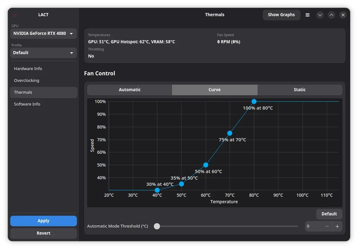Go to the Overclocking section
Image resolution: width=358 pixels, height=249 pixels.
43,81
